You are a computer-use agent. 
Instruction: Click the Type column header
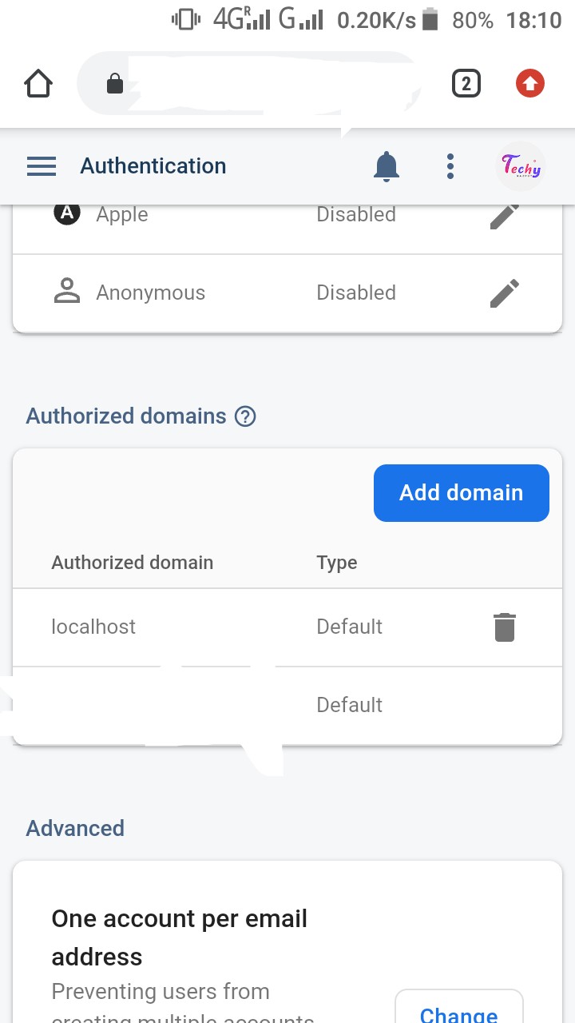coord(337,563)
